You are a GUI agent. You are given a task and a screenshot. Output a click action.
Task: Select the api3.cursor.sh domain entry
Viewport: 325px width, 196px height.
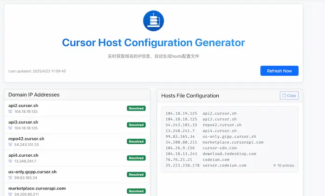pyautogui.click(x=23, y=122)
